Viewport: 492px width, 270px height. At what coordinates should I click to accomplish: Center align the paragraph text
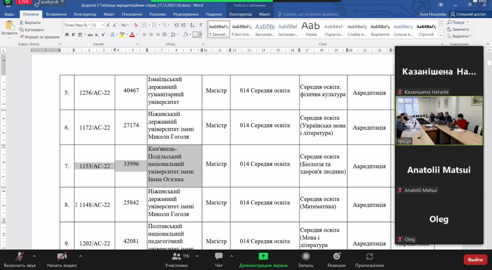(x=151, y=35)
